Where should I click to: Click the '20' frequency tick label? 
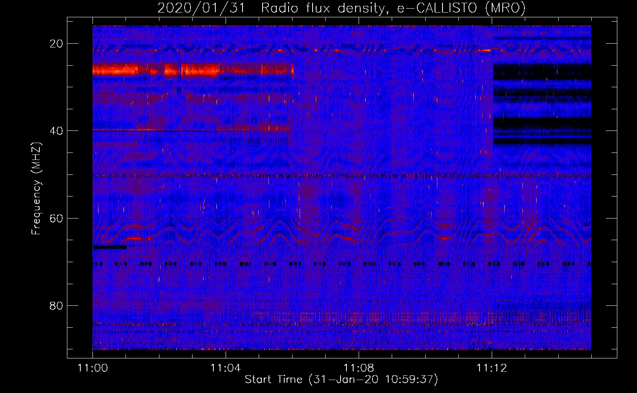point(57,44)
